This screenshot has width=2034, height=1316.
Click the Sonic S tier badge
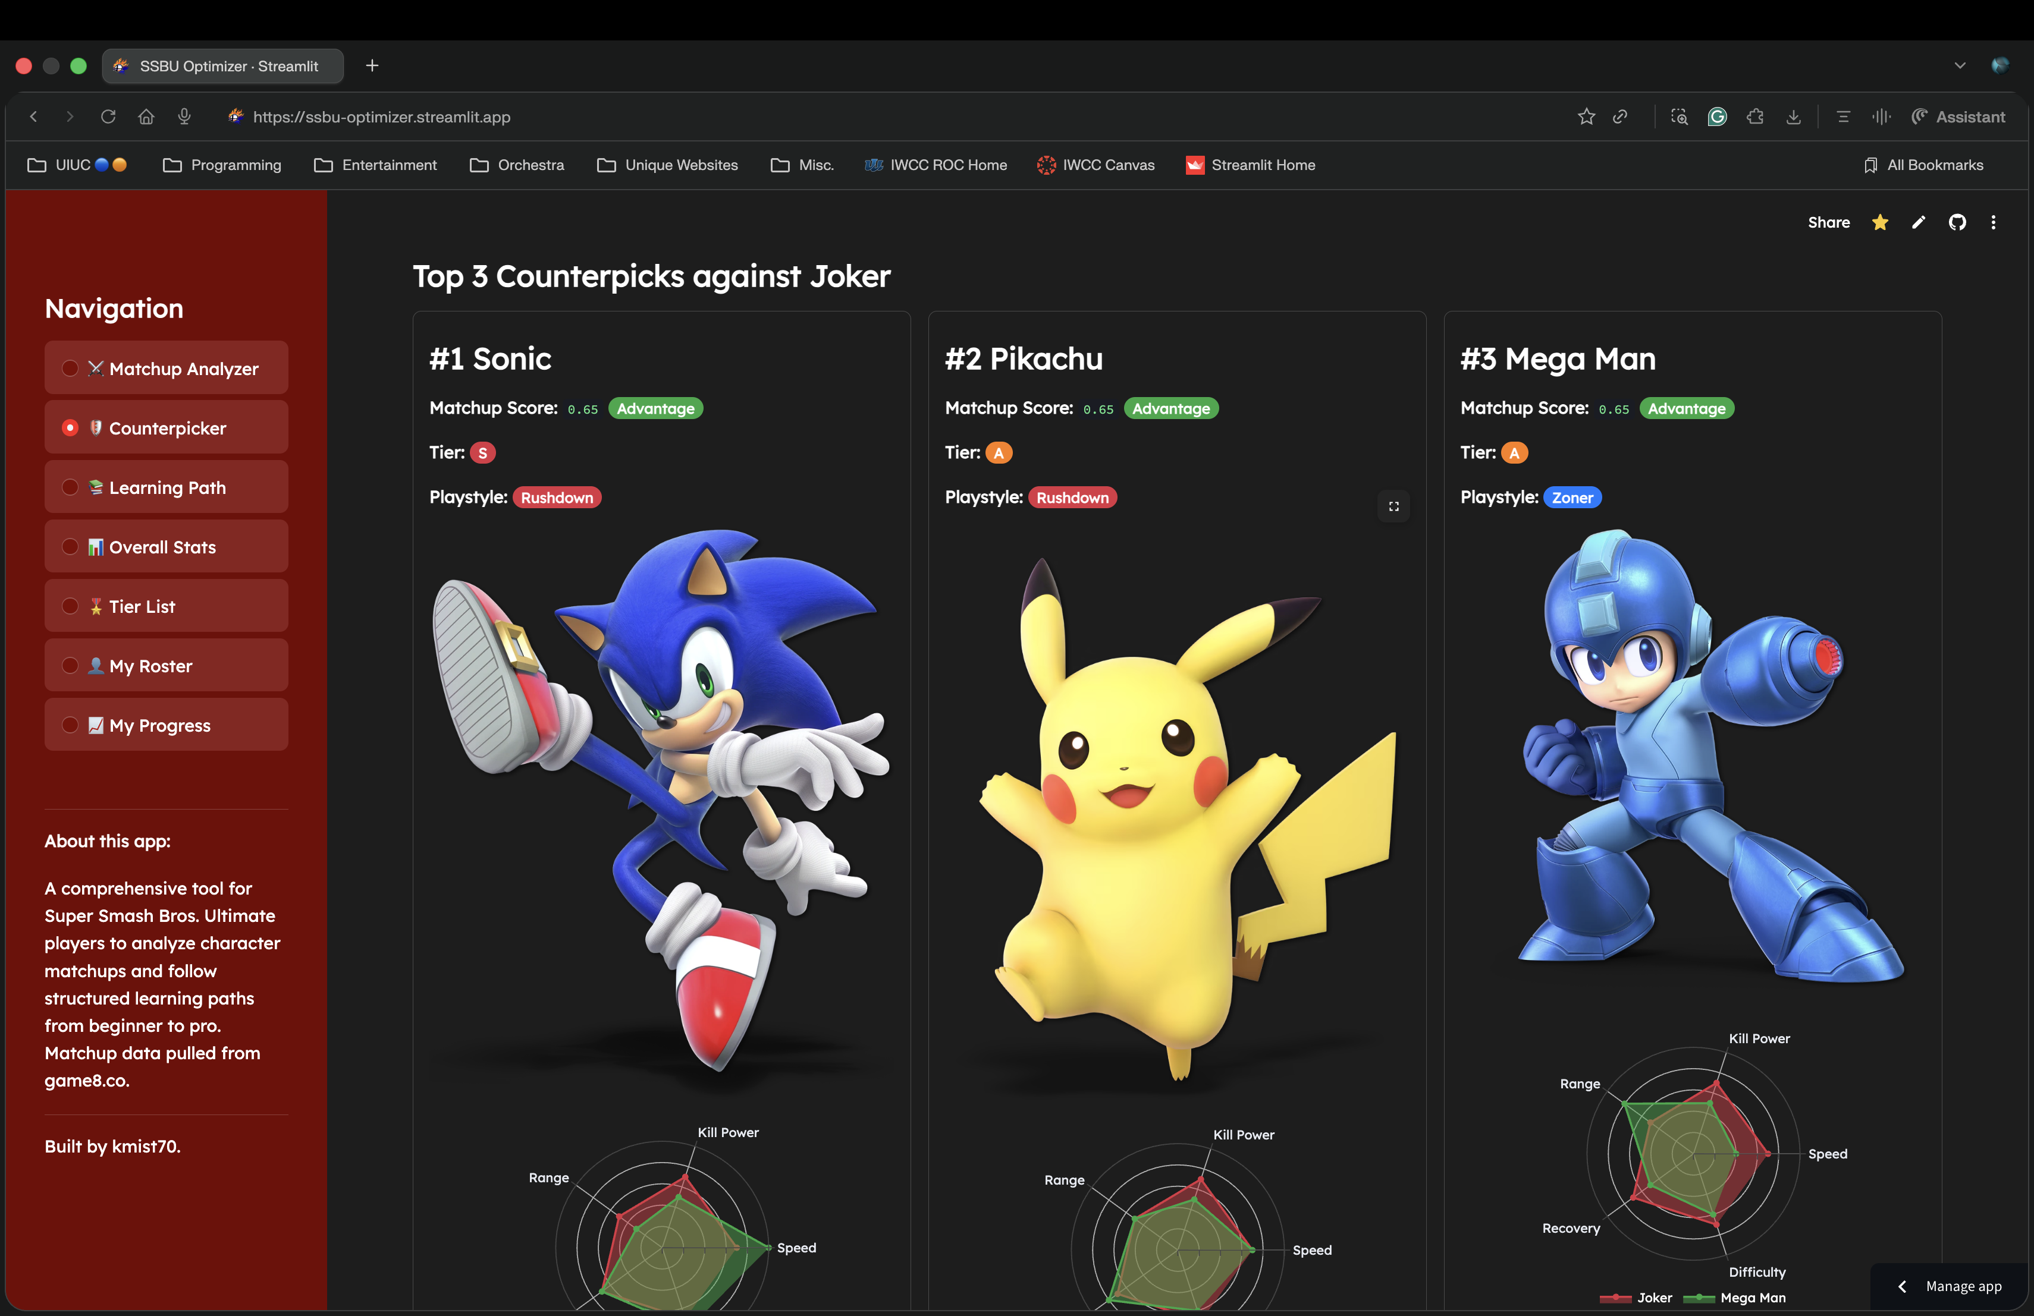click(x=483, y=452)
